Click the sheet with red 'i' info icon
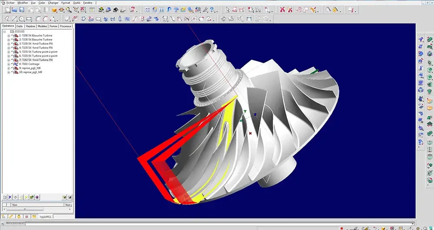This screenshot has width=434, height=230. tap(351, 10)
